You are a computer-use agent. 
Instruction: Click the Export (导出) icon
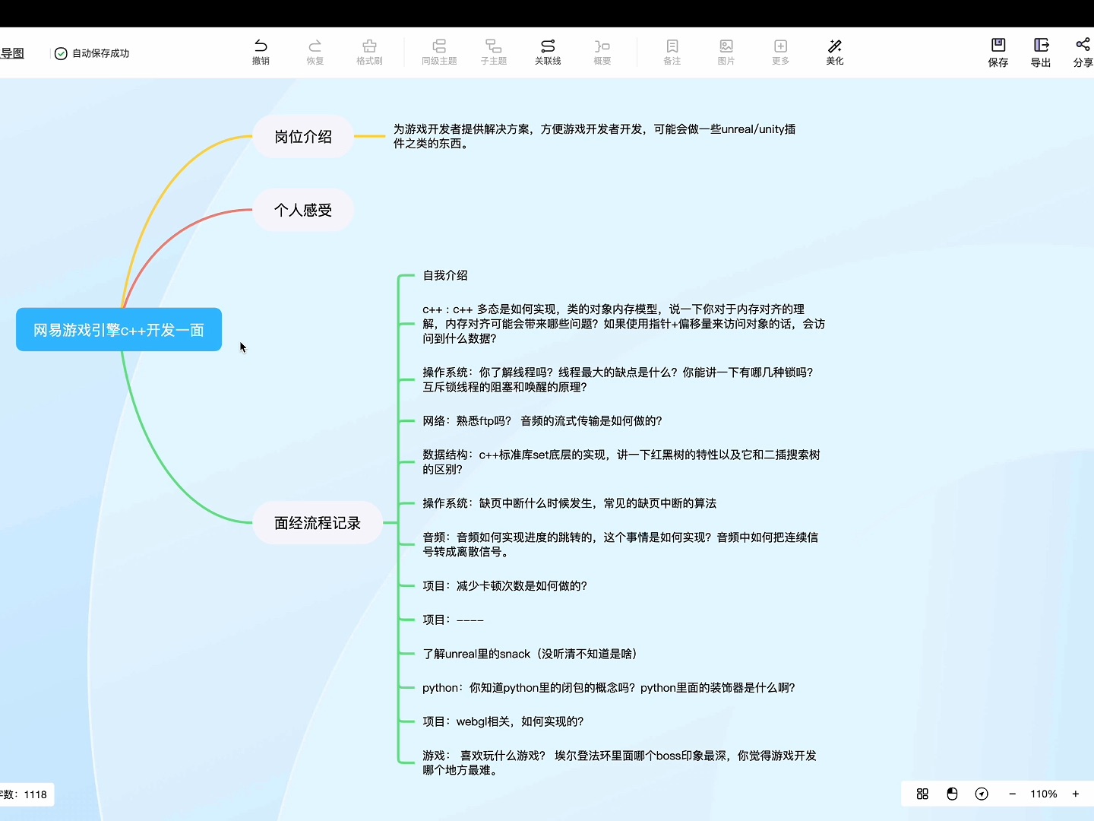1041,53
